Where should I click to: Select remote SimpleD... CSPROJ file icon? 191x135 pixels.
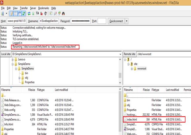point(125,124)
